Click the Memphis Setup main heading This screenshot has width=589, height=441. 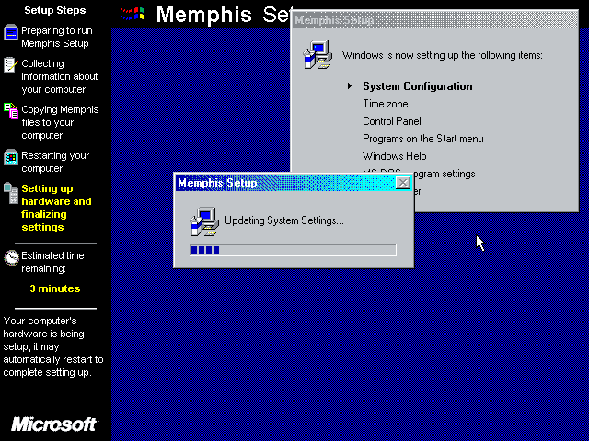[224, 15]
